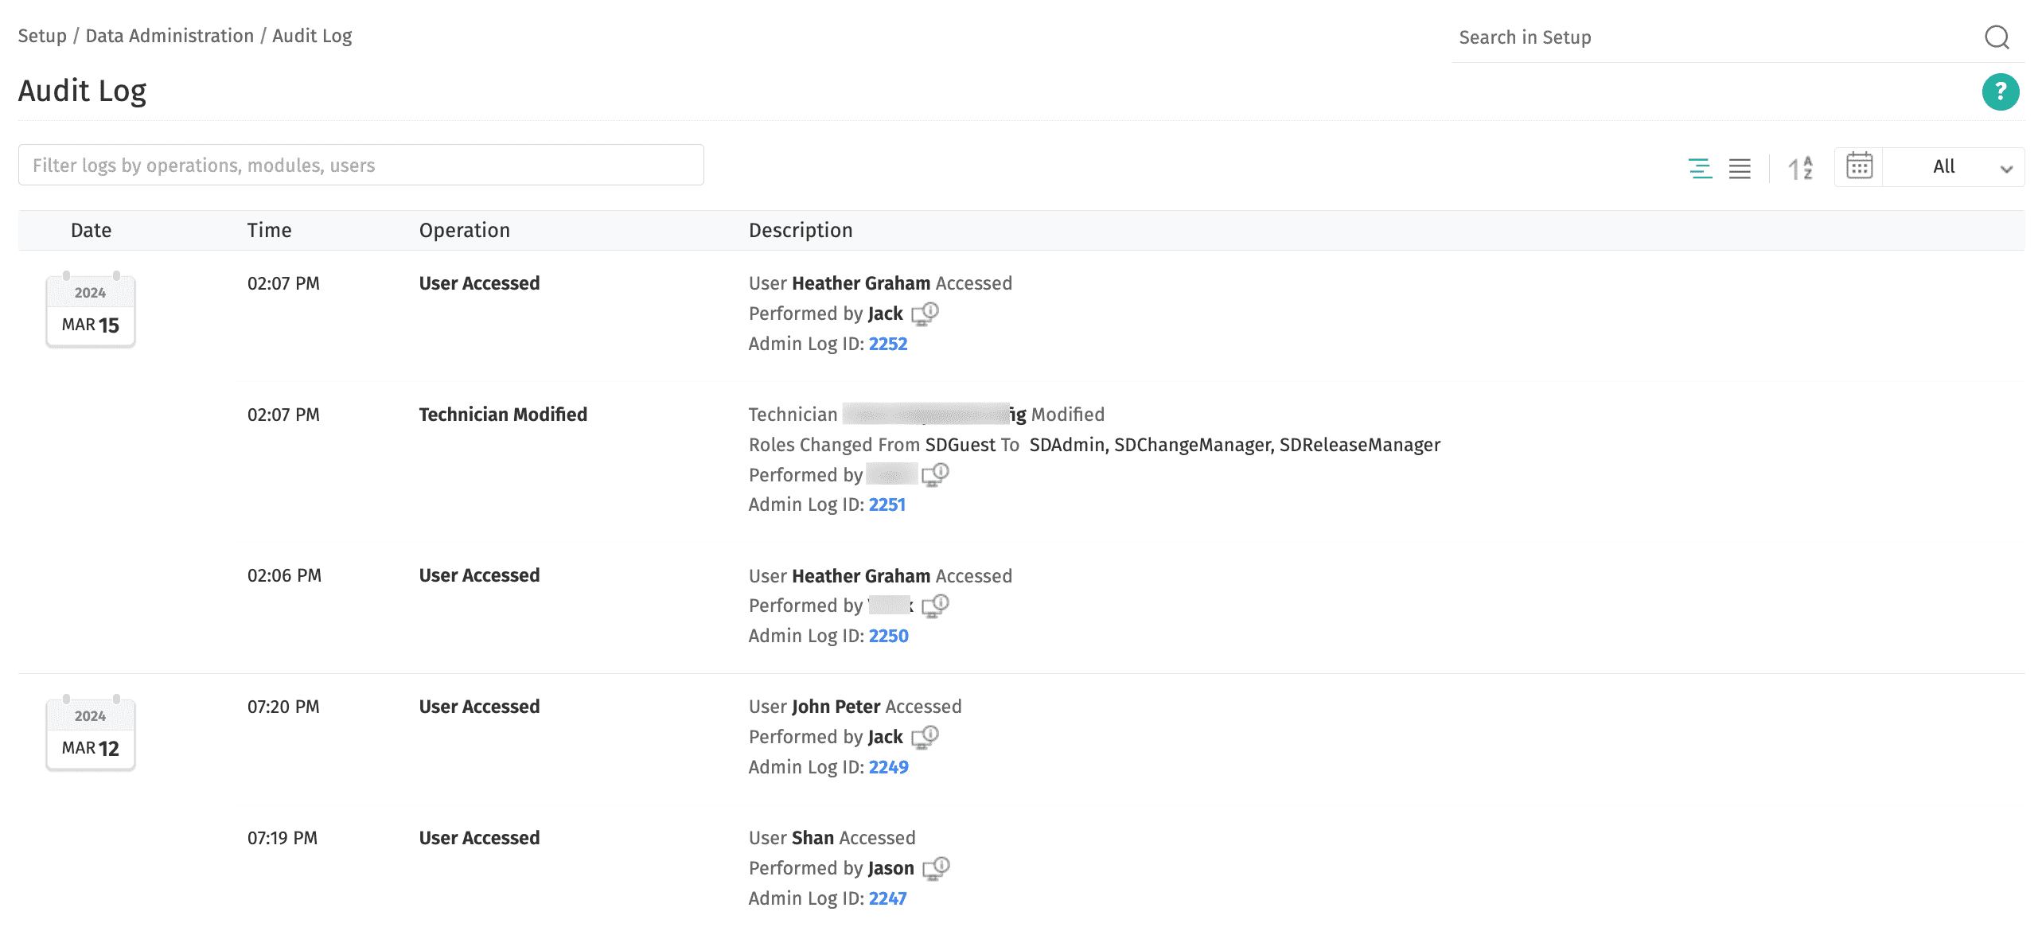Click the MAR 15 calendar date badge
This screenshot has width=2042, height=931.
point(91,311)
